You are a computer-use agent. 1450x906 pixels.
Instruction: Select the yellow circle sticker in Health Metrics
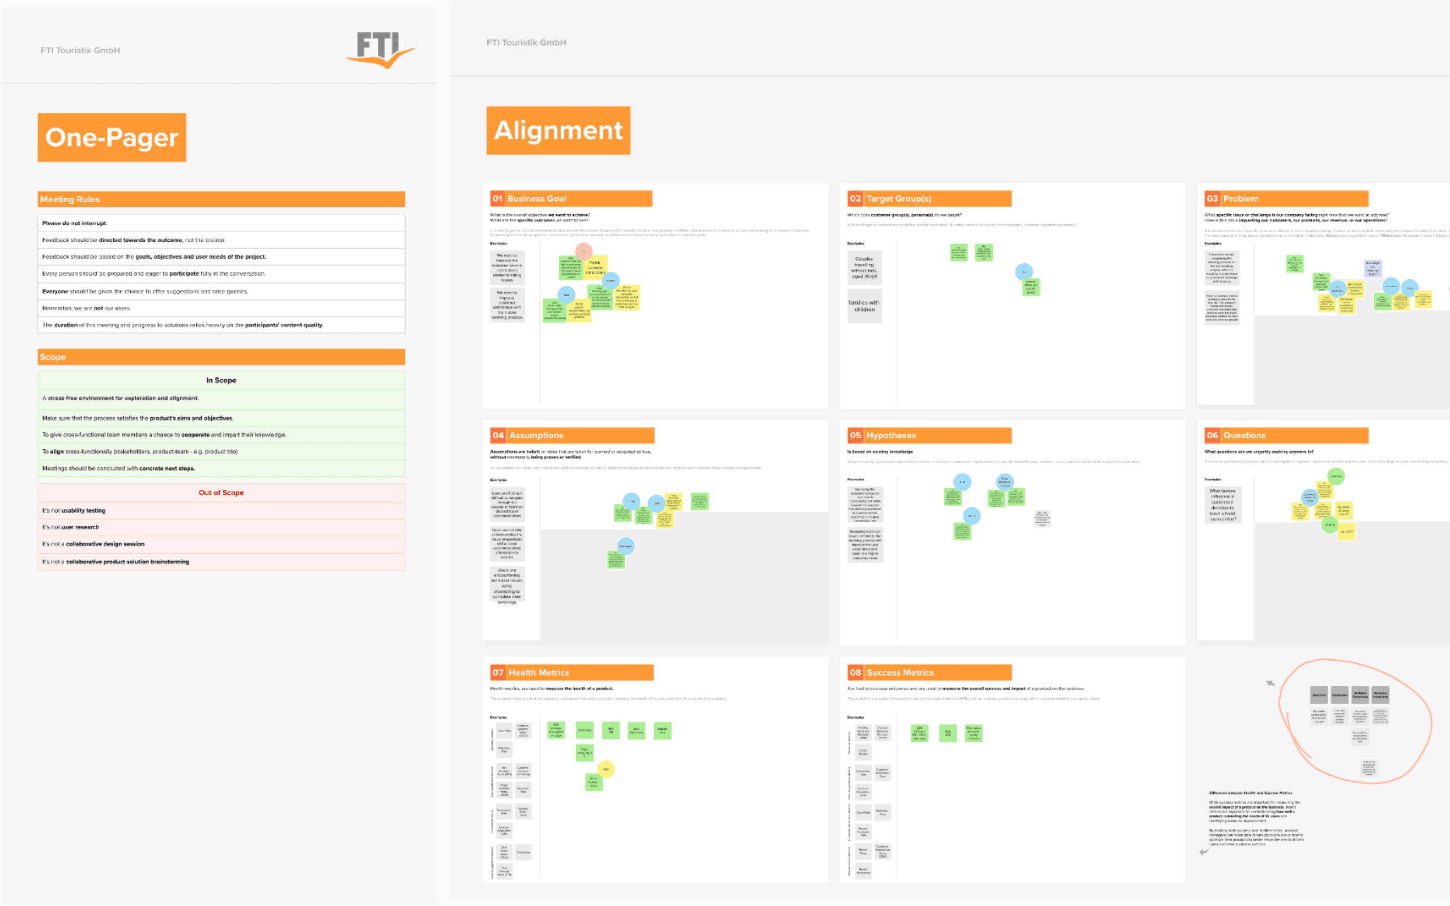coord(605,769)
